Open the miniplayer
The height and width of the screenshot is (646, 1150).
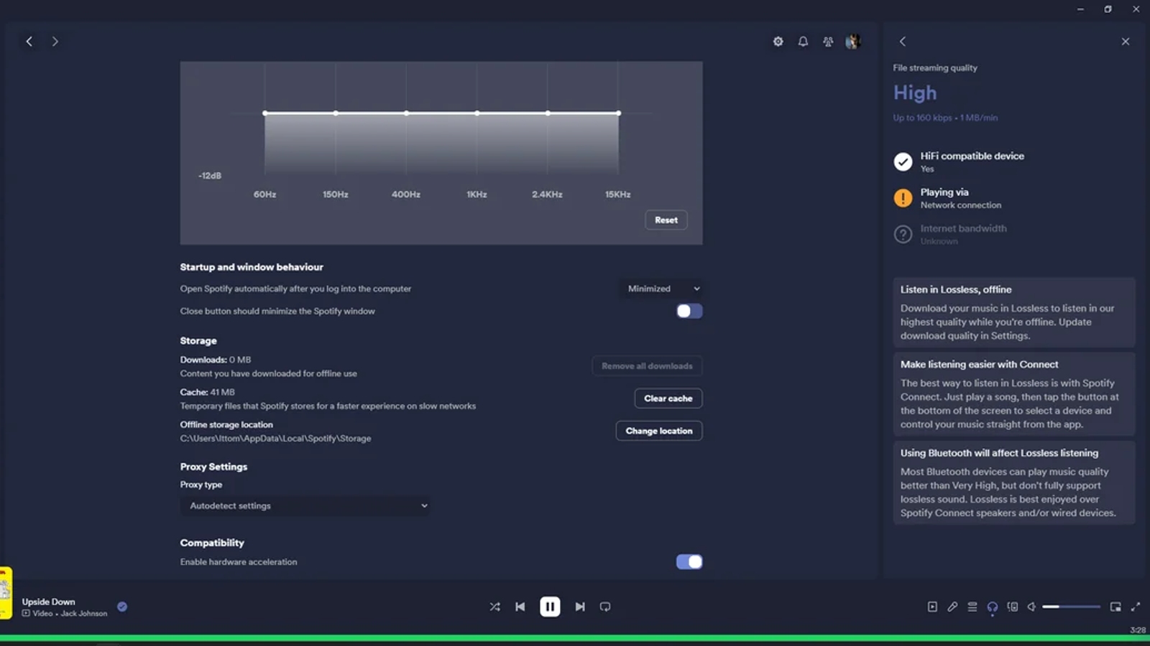coord(1116,607)
